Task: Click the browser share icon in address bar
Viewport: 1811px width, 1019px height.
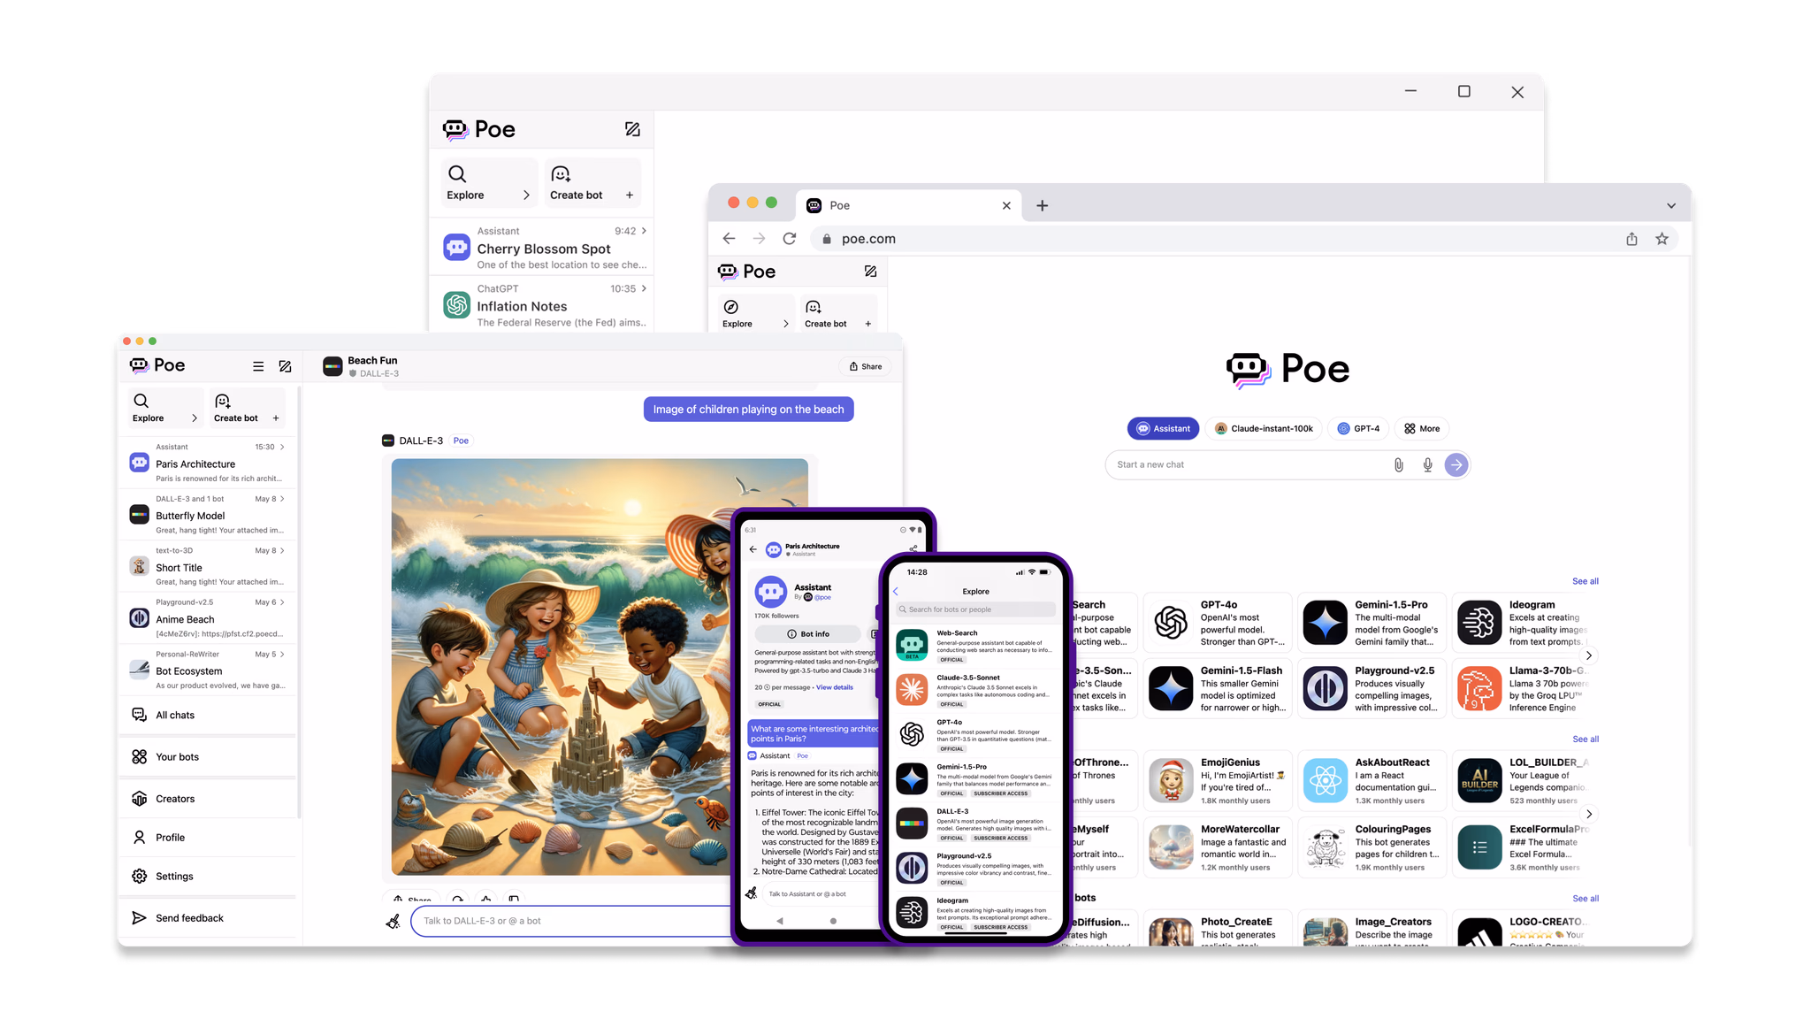Action: tap(1631, 239)
